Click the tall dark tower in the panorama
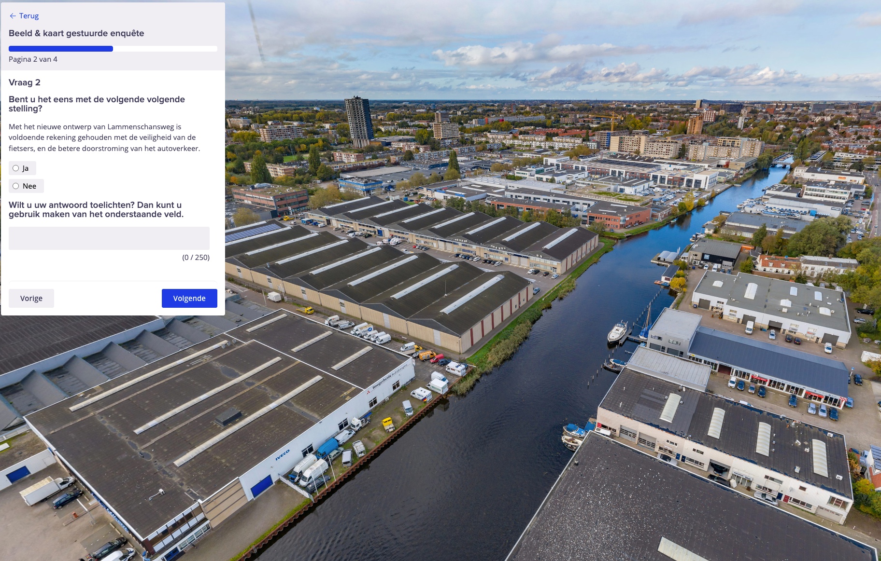 pos(358,121)
